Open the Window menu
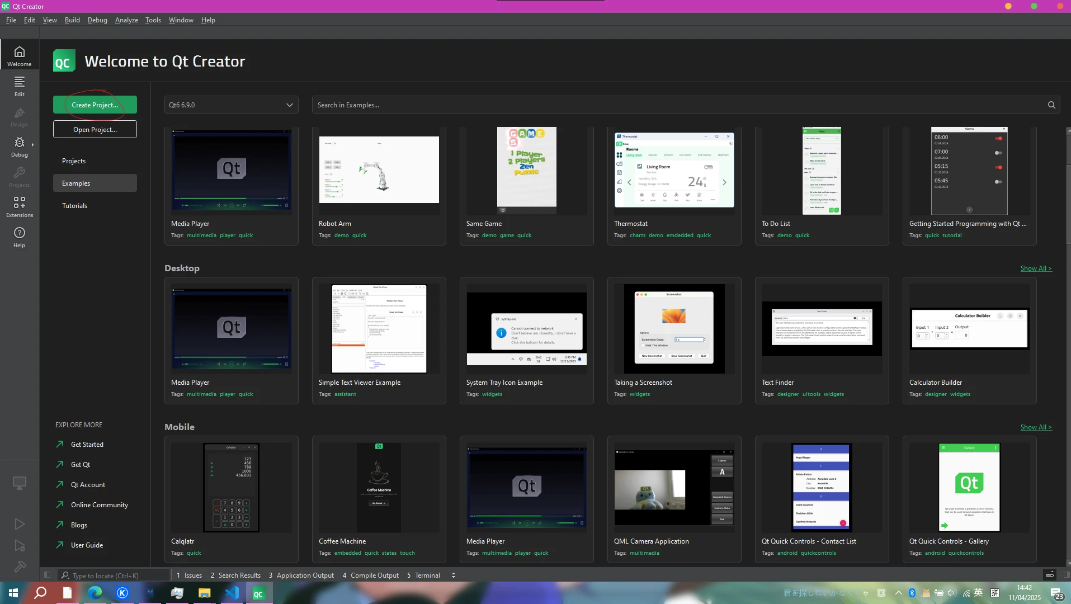The image size is (1071, 604). (181, 20)
